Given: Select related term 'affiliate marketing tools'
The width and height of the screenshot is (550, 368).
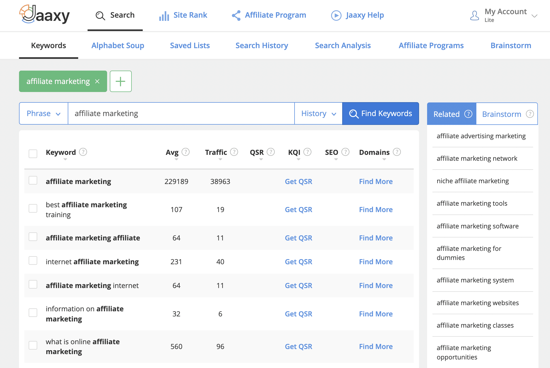Looking at the screenshot, I should coord(472,203).
